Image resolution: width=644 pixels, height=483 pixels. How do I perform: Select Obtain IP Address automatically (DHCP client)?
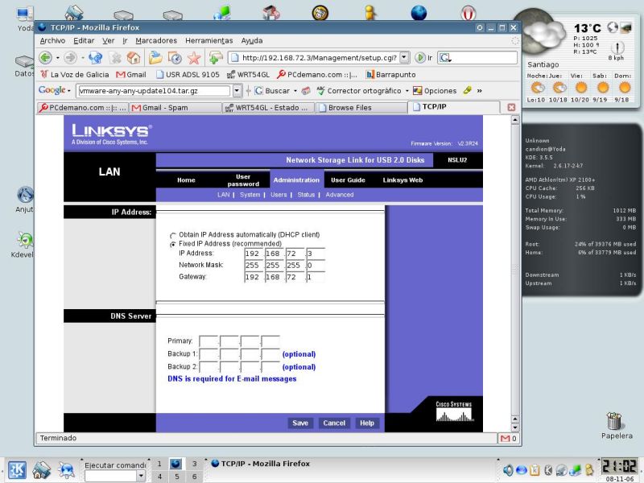[x=173, y=235]
